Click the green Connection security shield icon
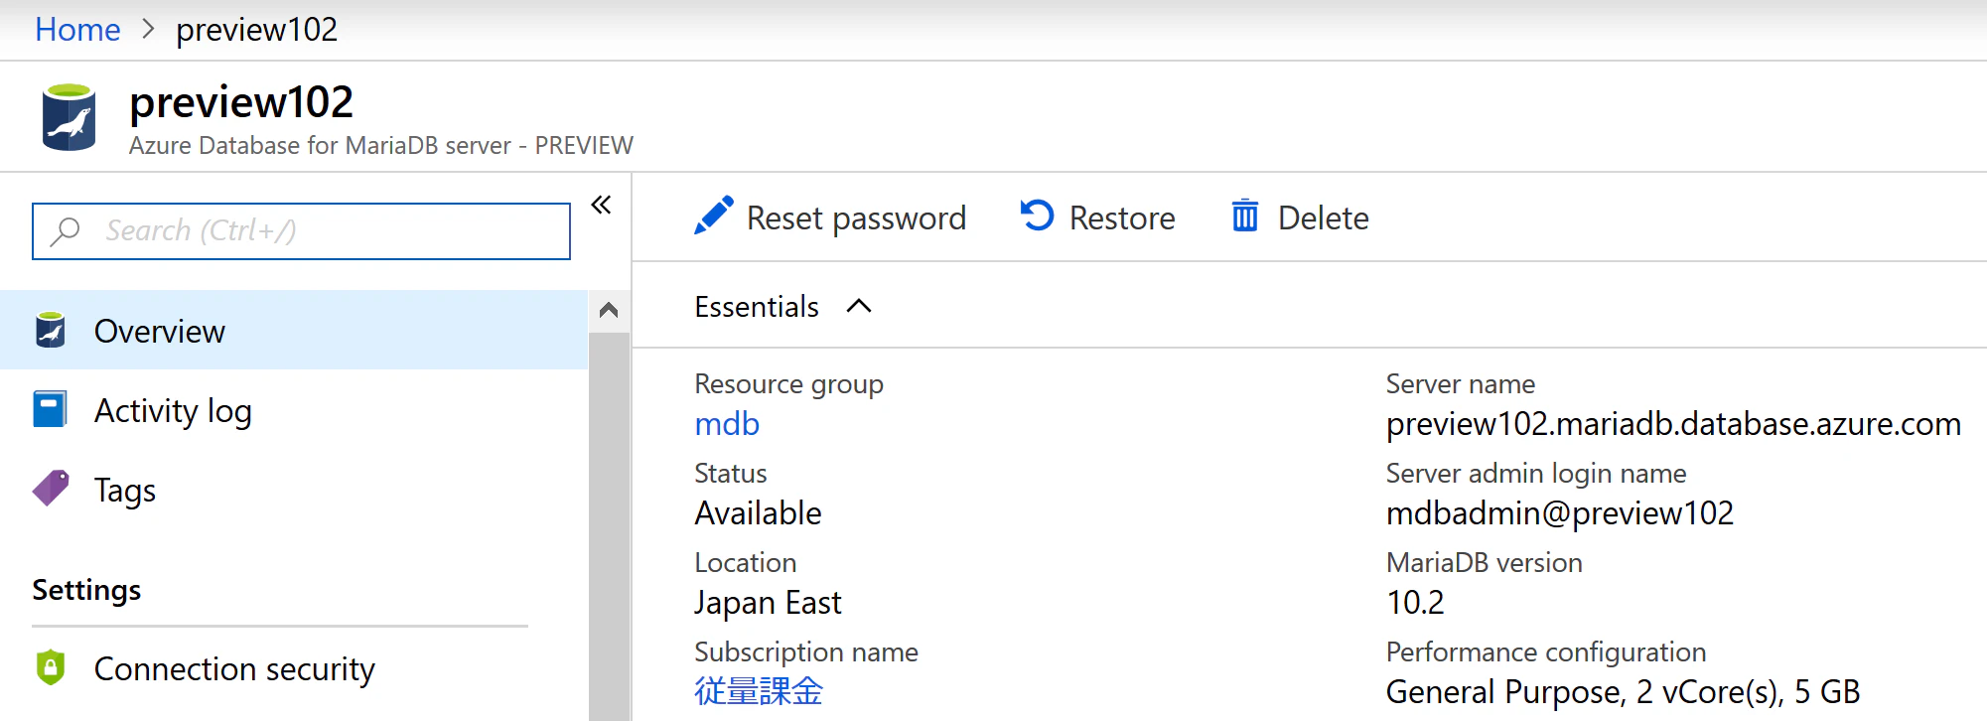This screenshot has height=721, width=1987. pyautogui.click(x=51, y=667)
